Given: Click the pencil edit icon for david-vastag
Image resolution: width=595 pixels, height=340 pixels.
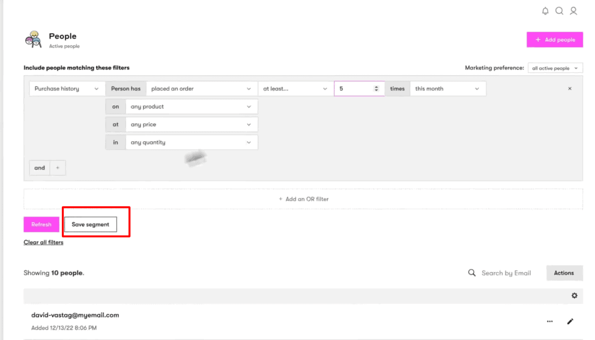Looking at the screenshot, I should [x=570, y=321].
